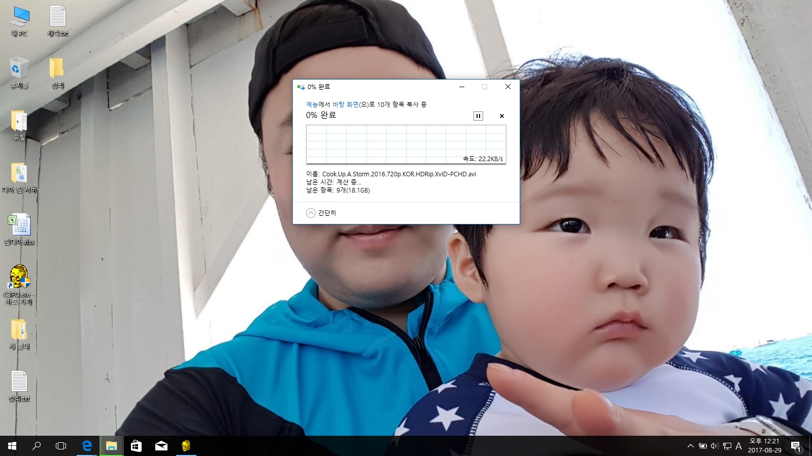Launch Microsoft Edge from taskbar

(87, 446)
